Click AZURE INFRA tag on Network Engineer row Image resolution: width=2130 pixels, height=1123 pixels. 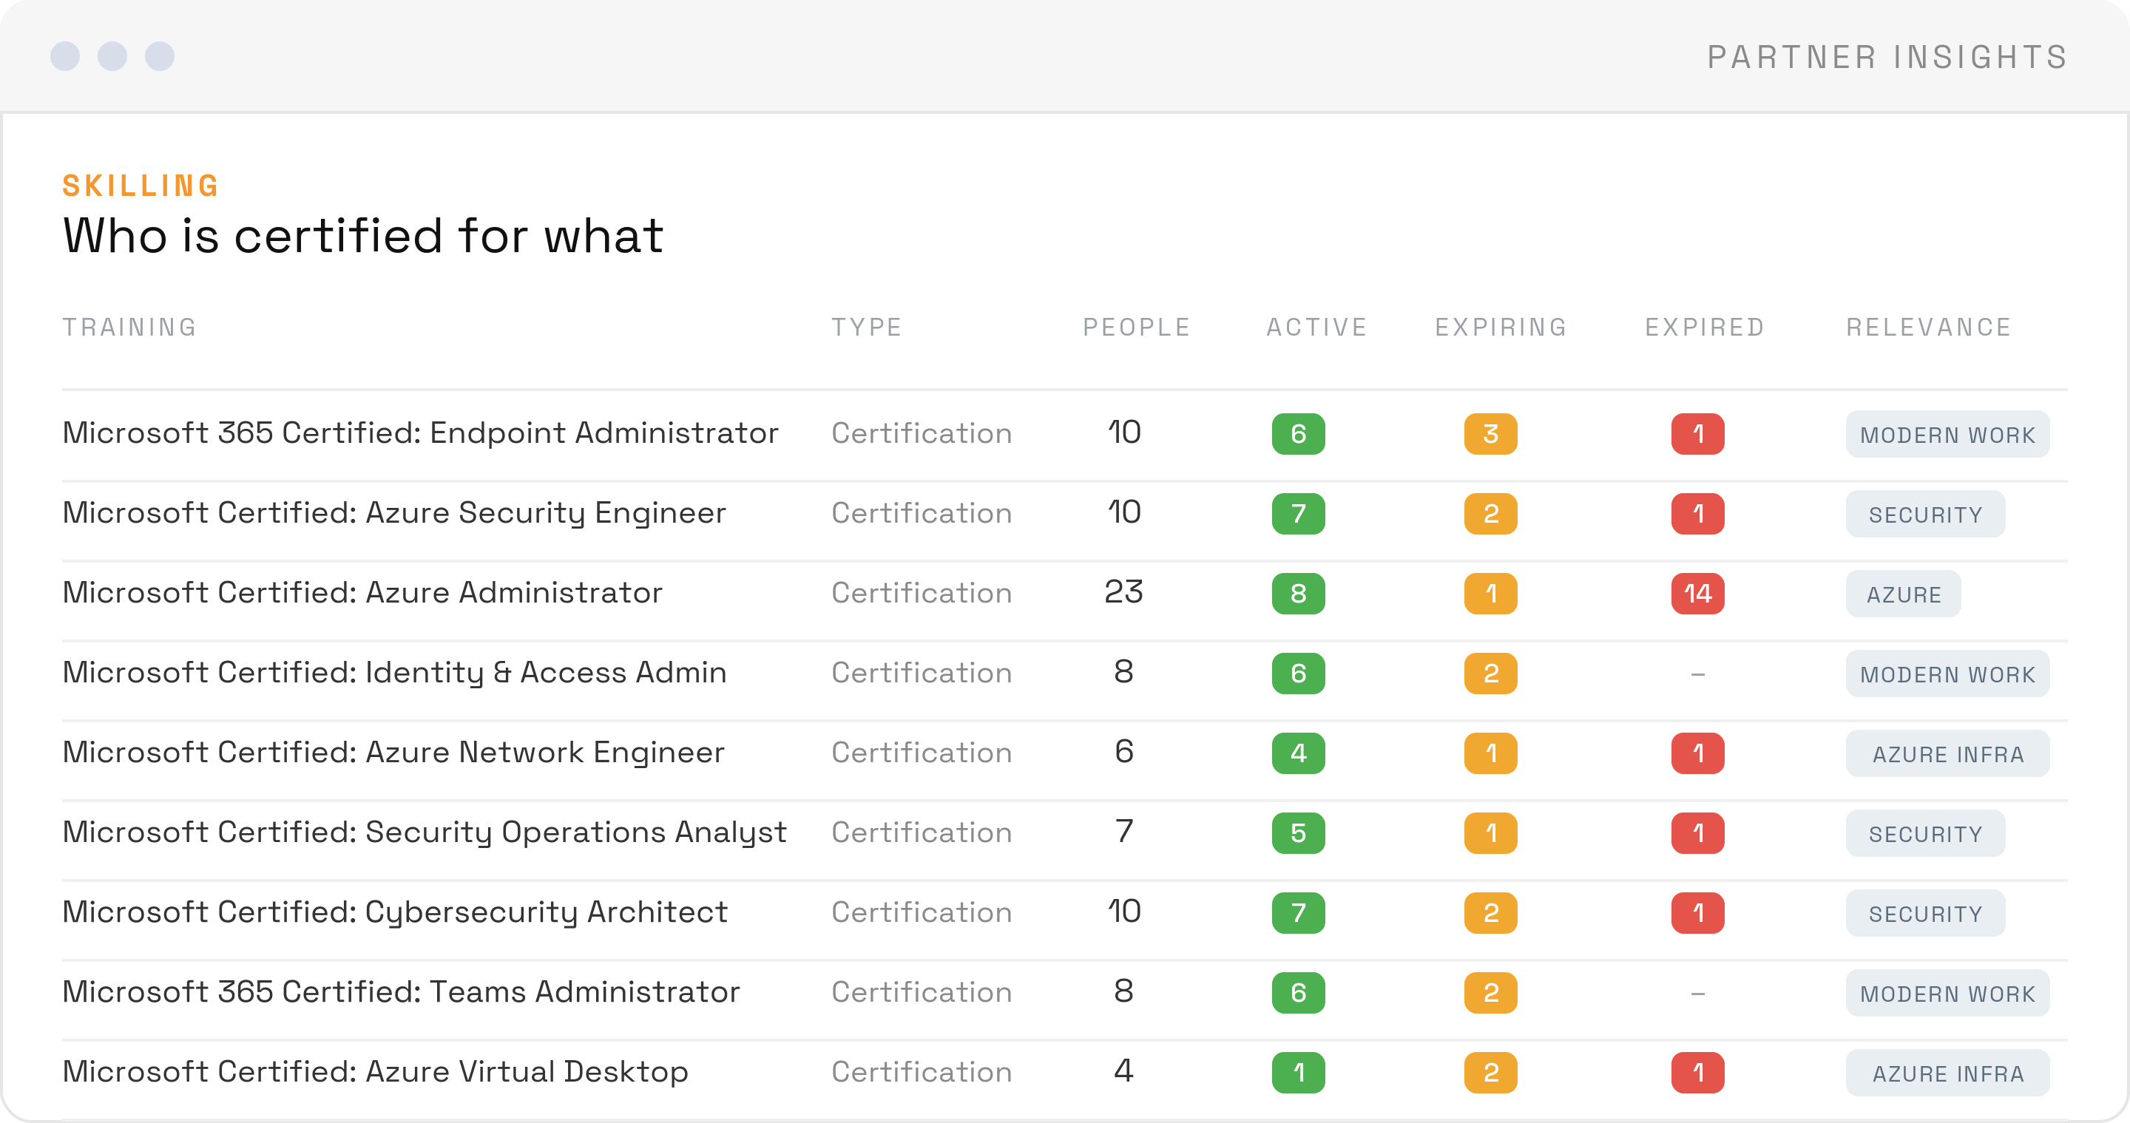pos(1947,753)
